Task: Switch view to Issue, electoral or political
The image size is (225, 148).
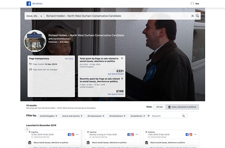Action: [x=182, y=107]
